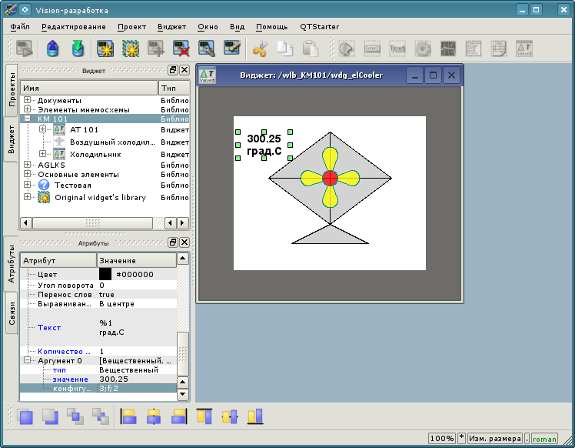
Task: Click the raise-to-top level icon in bottom toolbar
Action: [26, 417]
